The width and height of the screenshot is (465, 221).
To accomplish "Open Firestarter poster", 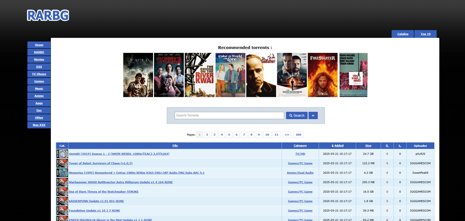I will point(323,75).
